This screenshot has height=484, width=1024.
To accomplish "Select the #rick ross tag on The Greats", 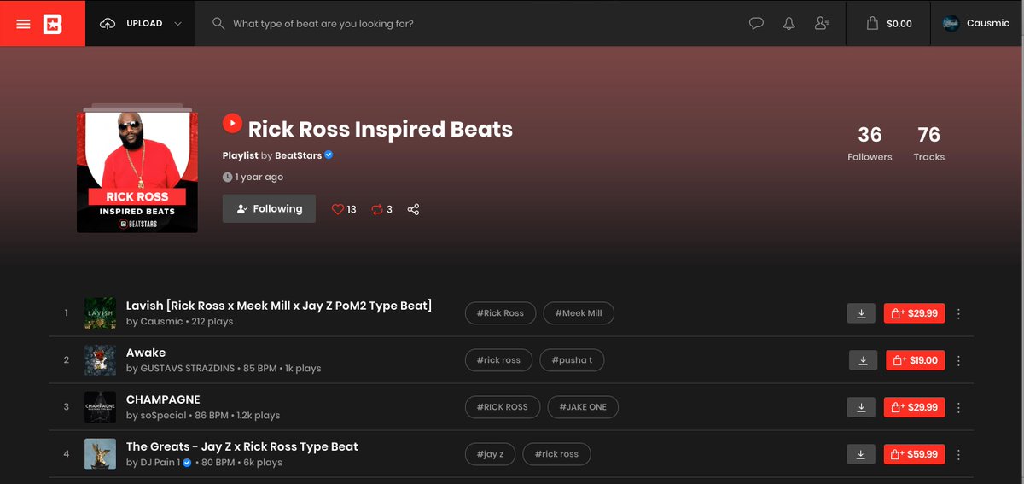I will (x=556, y=454).
